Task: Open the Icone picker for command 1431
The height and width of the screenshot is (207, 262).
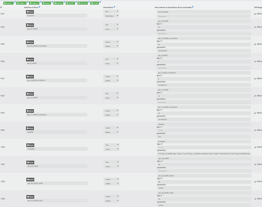Action: click(x=30, y=77)
